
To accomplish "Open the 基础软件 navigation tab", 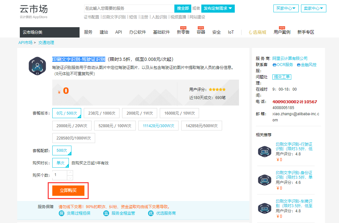I will point(161,32).
